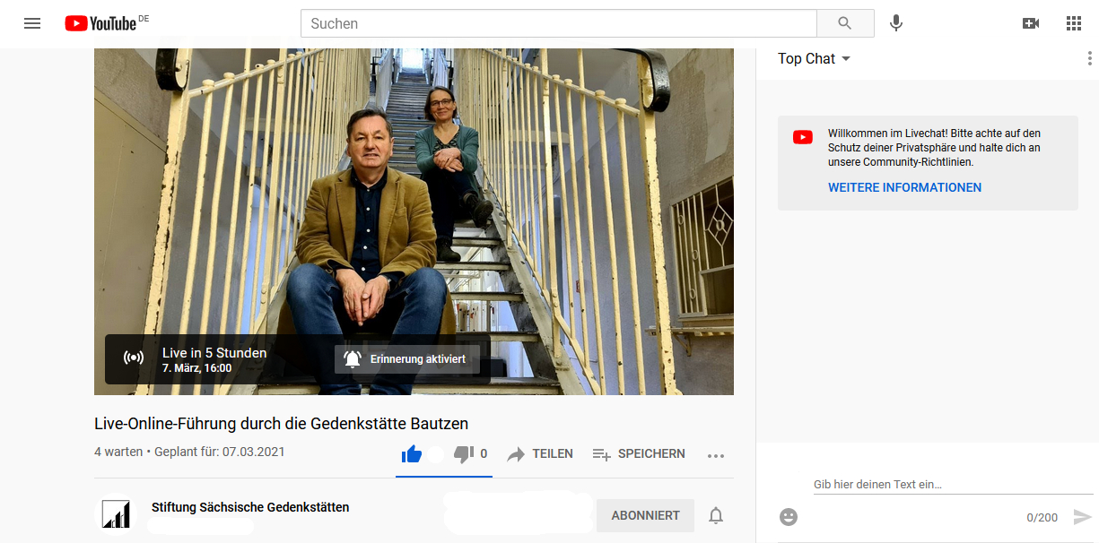Screen dimensions: 1099x543
Task: Start voice search with microphone icon
Action: 895,23
